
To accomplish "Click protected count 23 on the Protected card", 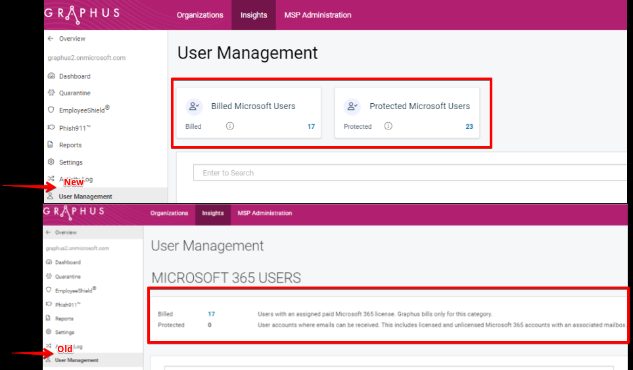I will coord(469,126).
